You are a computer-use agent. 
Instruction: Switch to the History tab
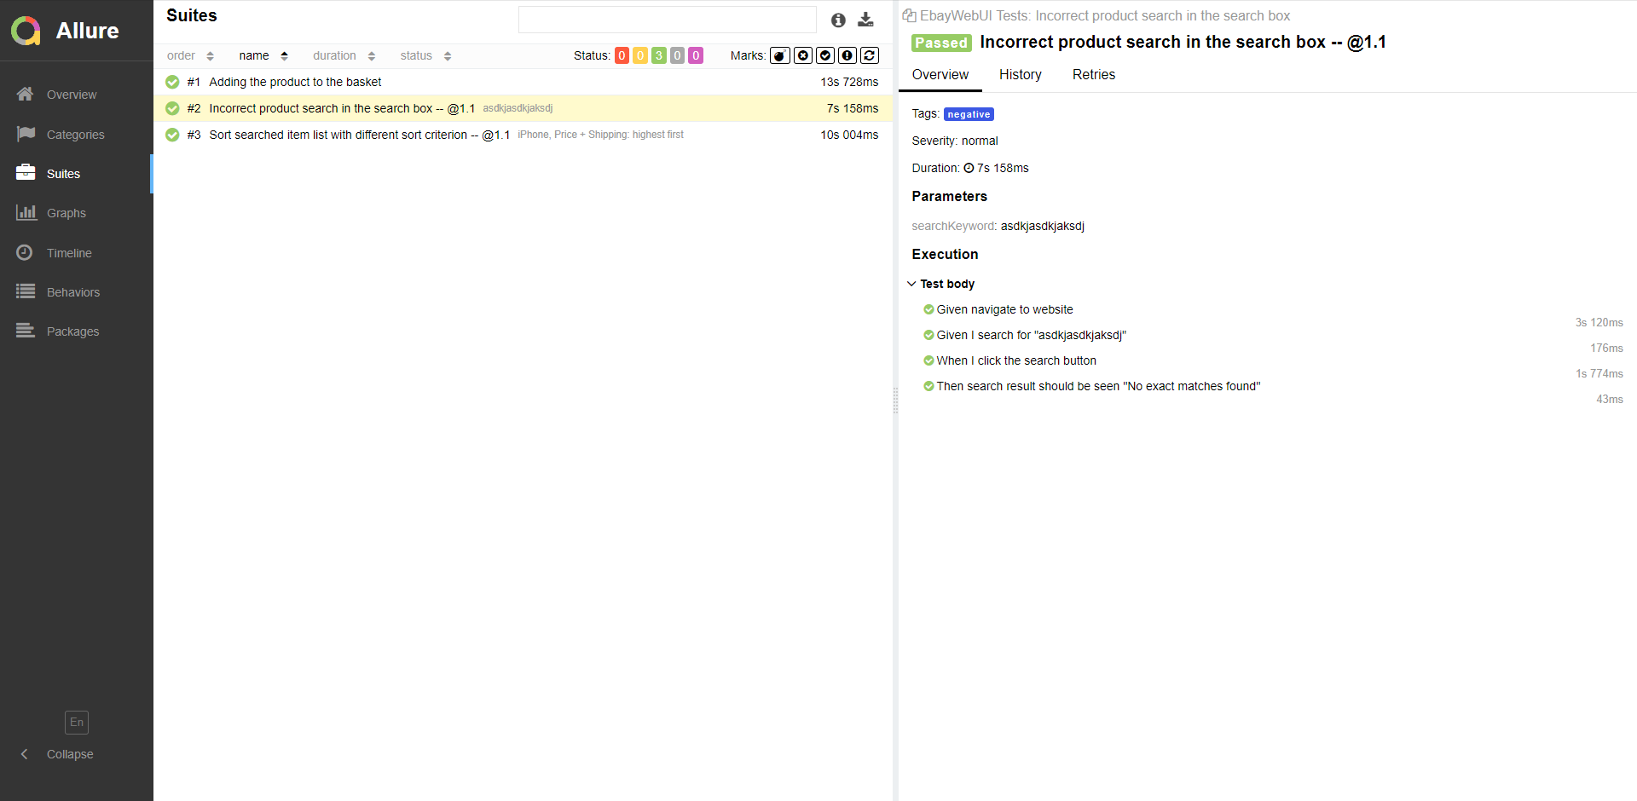pos(1020,75)
